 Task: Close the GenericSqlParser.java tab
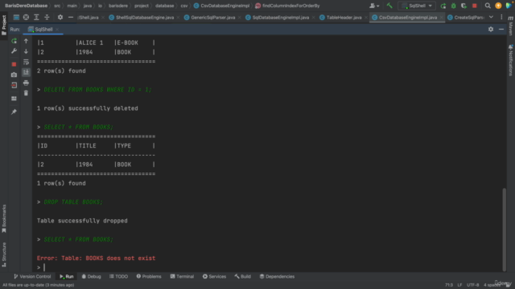(x=239, y=18)
